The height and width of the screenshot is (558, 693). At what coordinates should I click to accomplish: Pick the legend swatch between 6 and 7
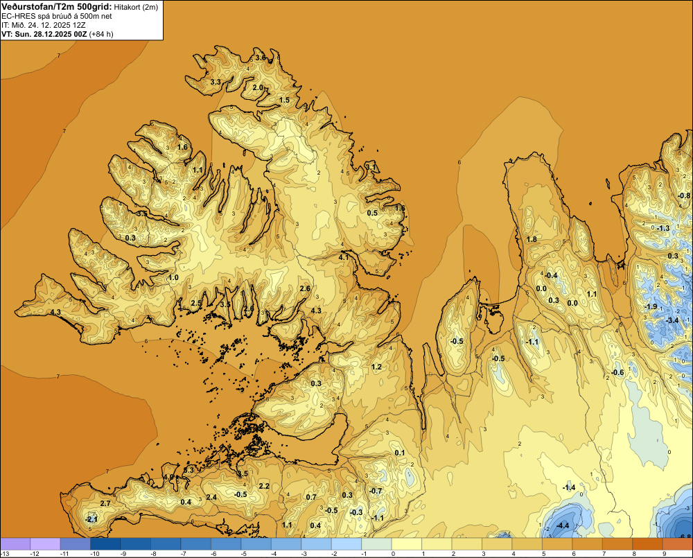tap(588, 544)
